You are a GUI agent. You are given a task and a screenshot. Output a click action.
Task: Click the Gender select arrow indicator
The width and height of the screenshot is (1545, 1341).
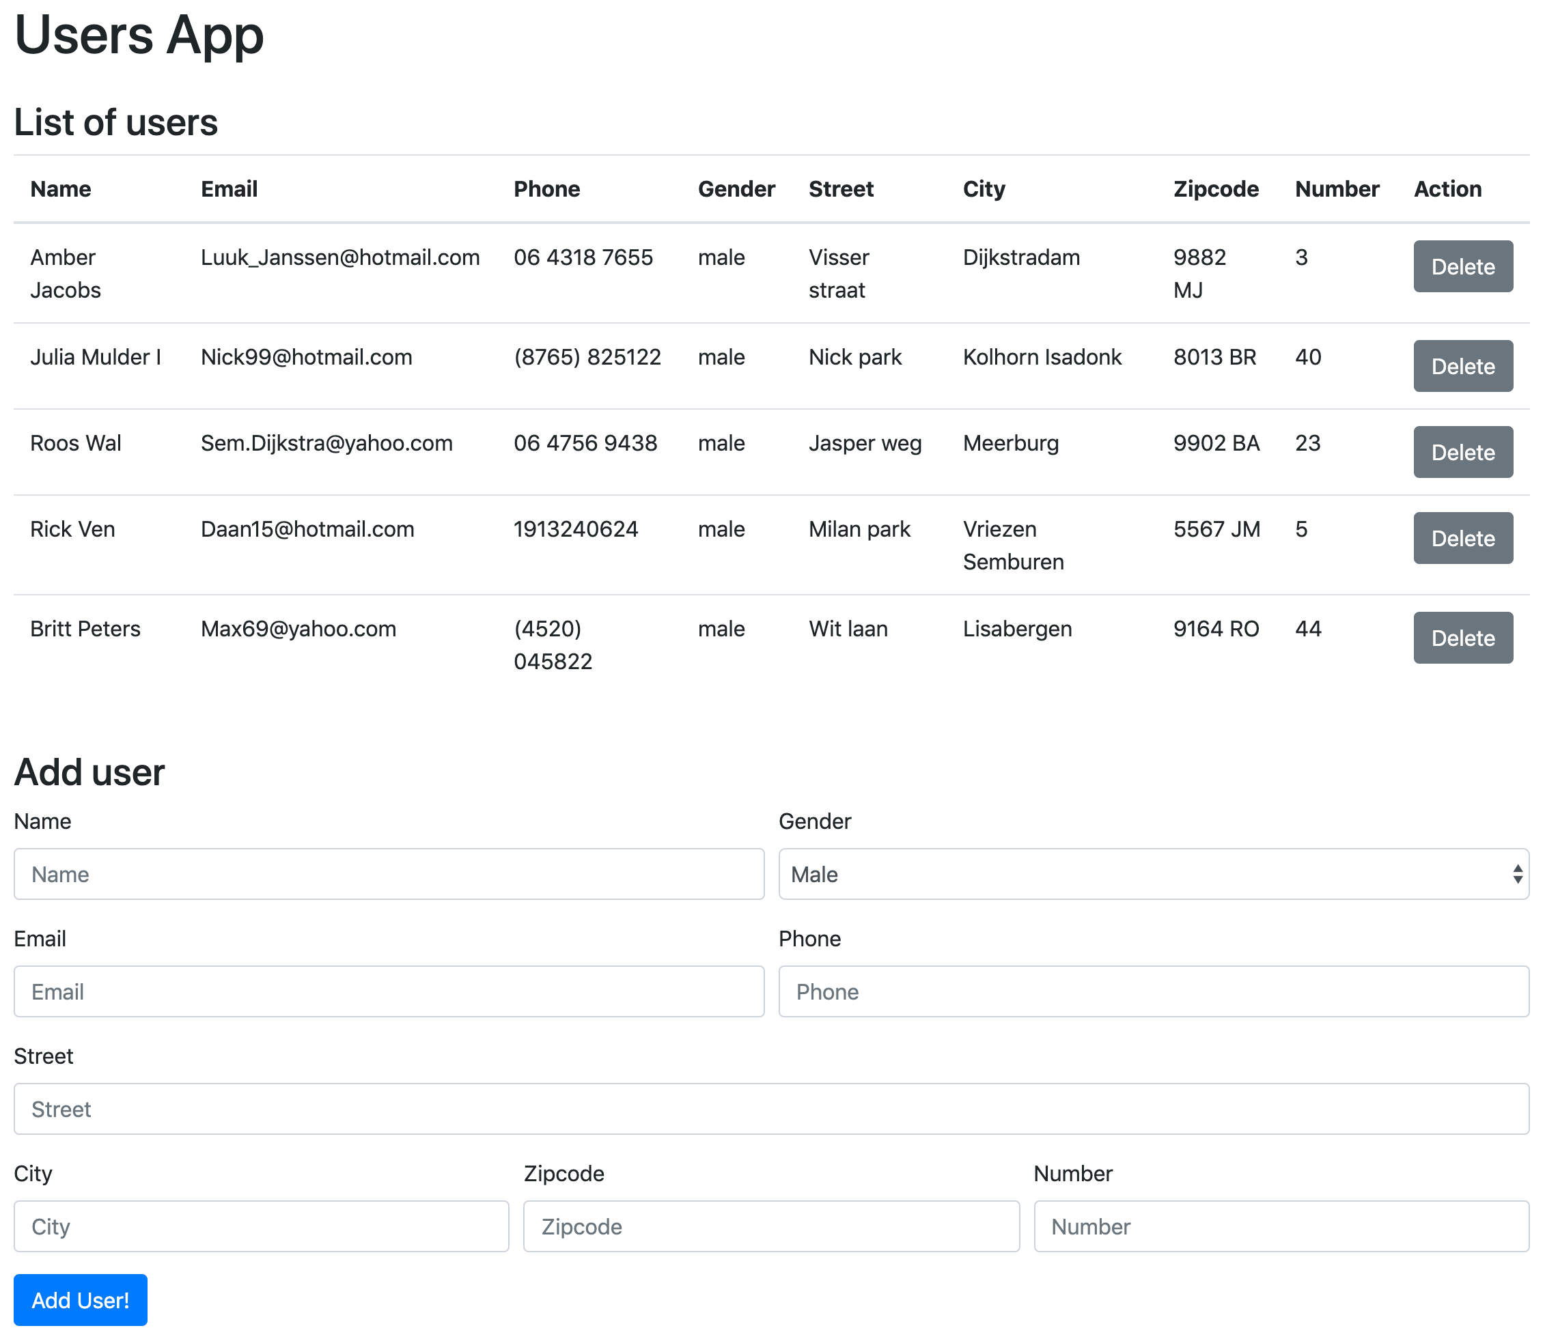point(1516,874)
